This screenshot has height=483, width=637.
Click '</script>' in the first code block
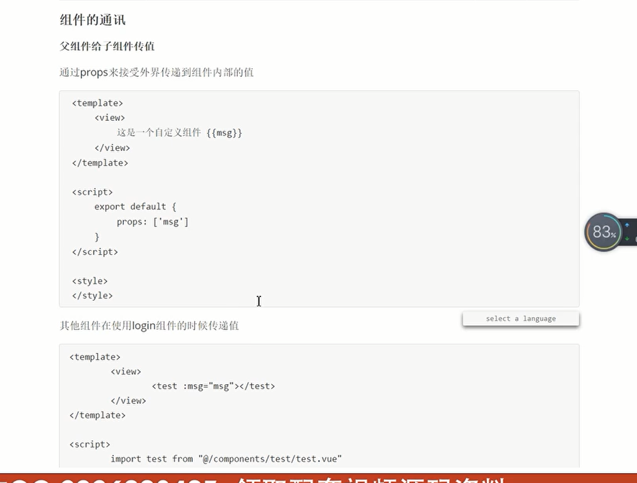[x=95, y=252]
